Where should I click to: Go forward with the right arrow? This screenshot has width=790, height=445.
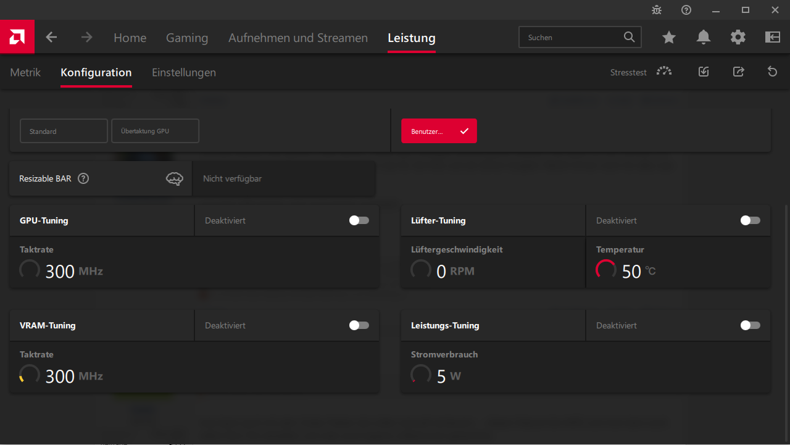coord(86,37)
